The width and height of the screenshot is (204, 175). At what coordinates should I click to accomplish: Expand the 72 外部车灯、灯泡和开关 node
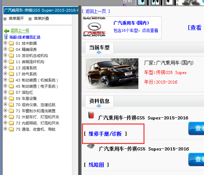pyautogui.click(x=5, y=117)
